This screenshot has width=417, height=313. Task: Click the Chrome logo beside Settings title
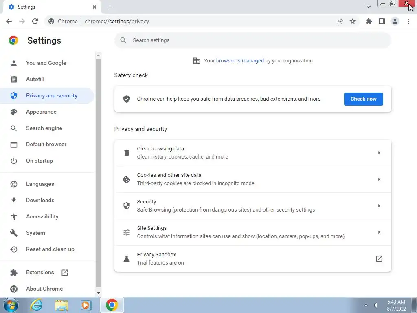pyautogui.click(x=13, y=40)
